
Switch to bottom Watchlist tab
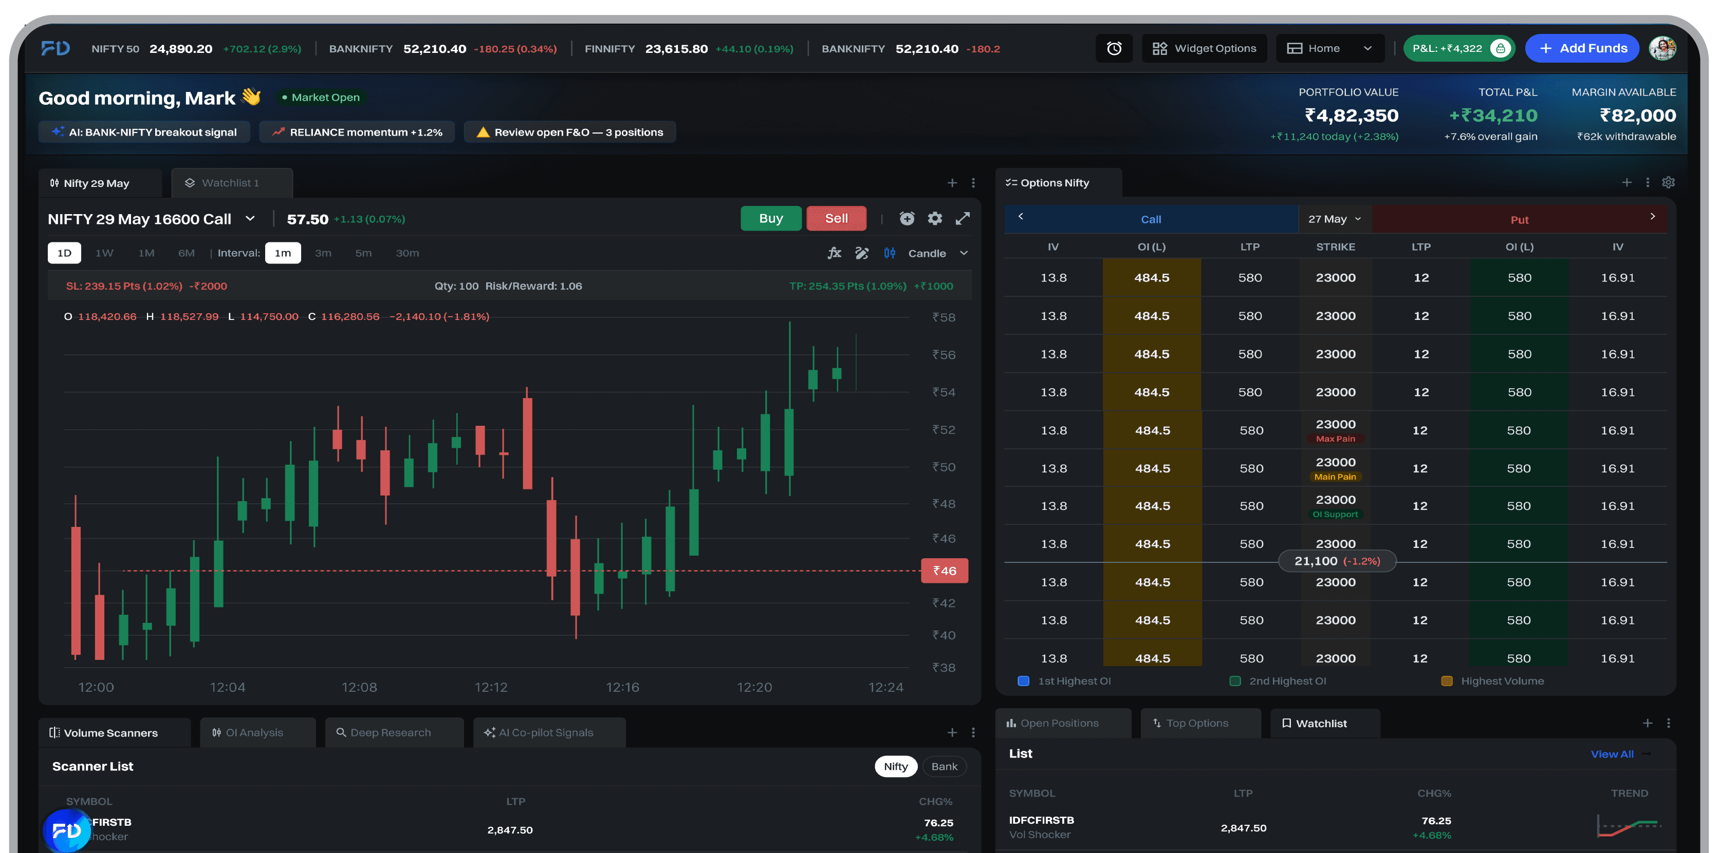pyautogui.click(x=1325, y=723)
